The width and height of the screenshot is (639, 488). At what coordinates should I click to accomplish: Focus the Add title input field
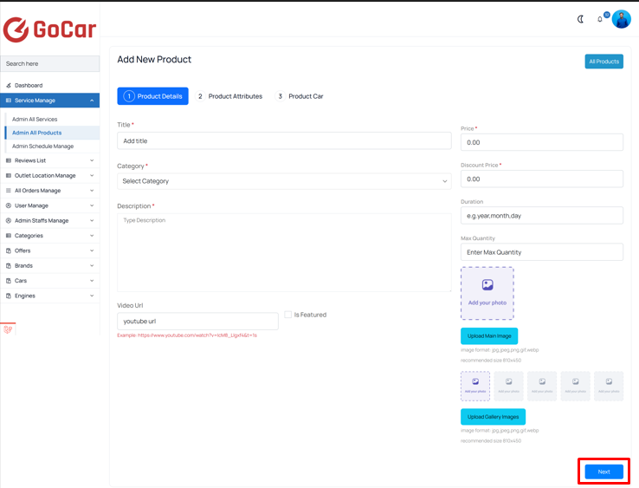284,140
